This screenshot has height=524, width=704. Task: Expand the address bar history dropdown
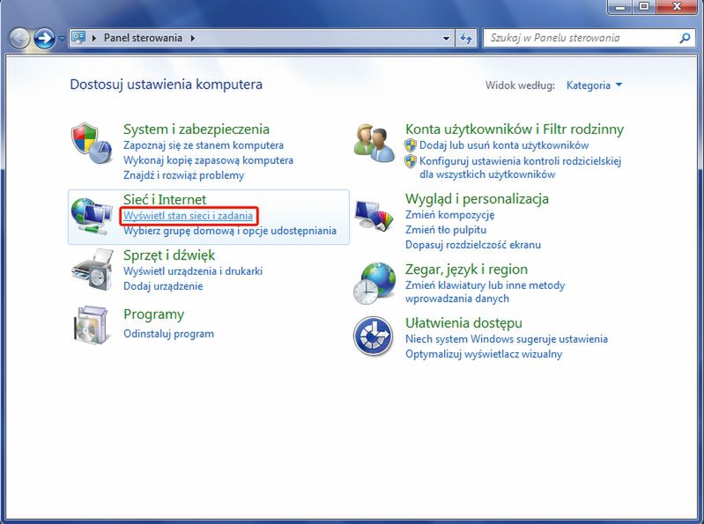point(446,38)
